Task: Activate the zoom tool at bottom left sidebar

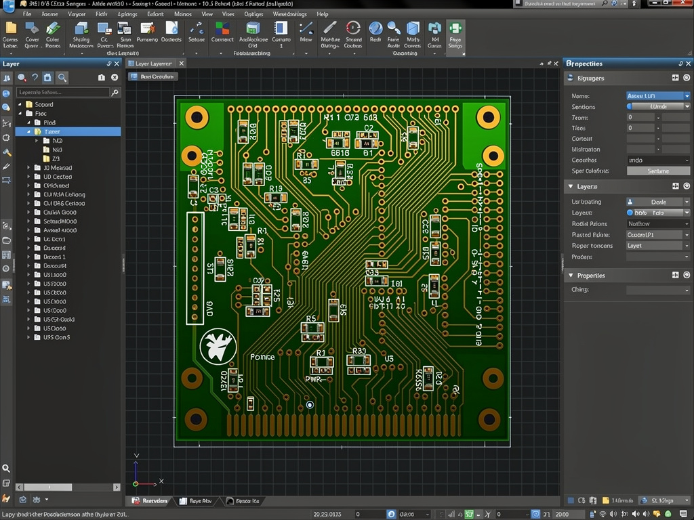Action: (x=7, y=468)
